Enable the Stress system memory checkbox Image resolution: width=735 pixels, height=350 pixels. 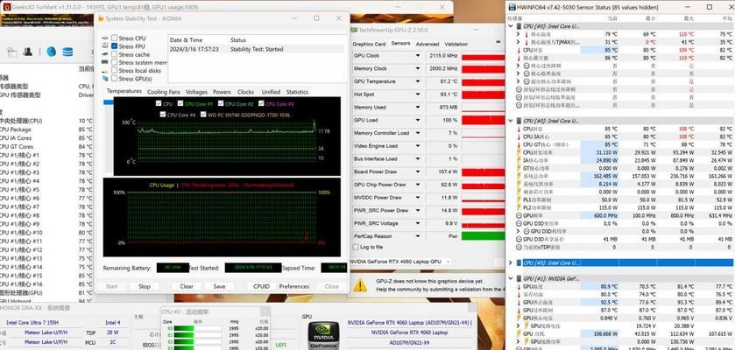[x=115, y=62]
